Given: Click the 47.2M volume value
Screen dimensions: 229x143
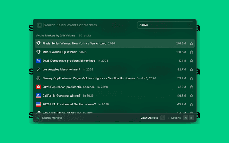Looking at the screenshot, I should [x=182, y=87].
